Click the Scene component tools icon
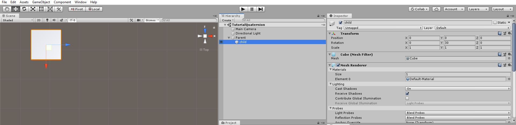Image resolution: width=516 pixels, height=125 pixels. click(131, 20)
